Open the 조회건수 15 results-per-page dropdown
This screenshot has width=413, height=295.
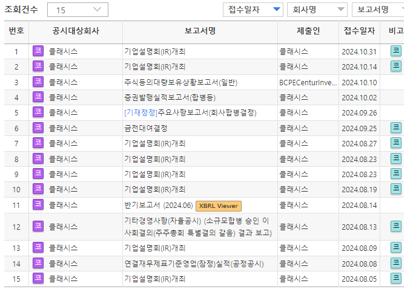pos(78,10)
